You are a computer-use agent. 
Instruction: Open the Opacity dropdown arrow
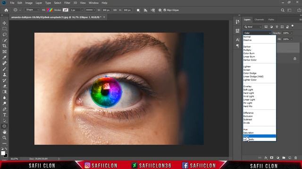(x=292, y=33)
